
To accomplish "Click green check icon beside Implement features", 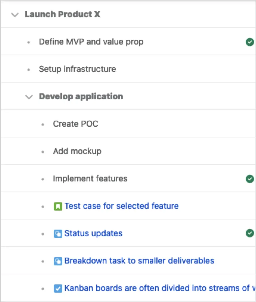I will click(x=250, y=179).
